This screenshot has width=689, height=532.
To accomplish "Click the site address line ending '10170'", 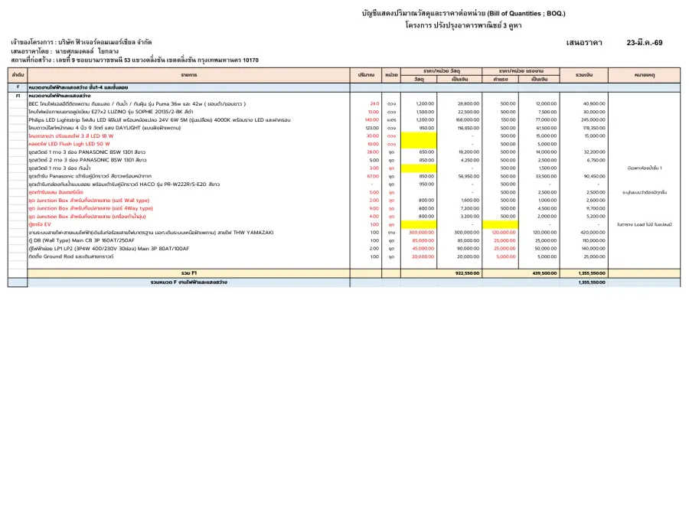I will pyautogui.click(x=135, y=60).
